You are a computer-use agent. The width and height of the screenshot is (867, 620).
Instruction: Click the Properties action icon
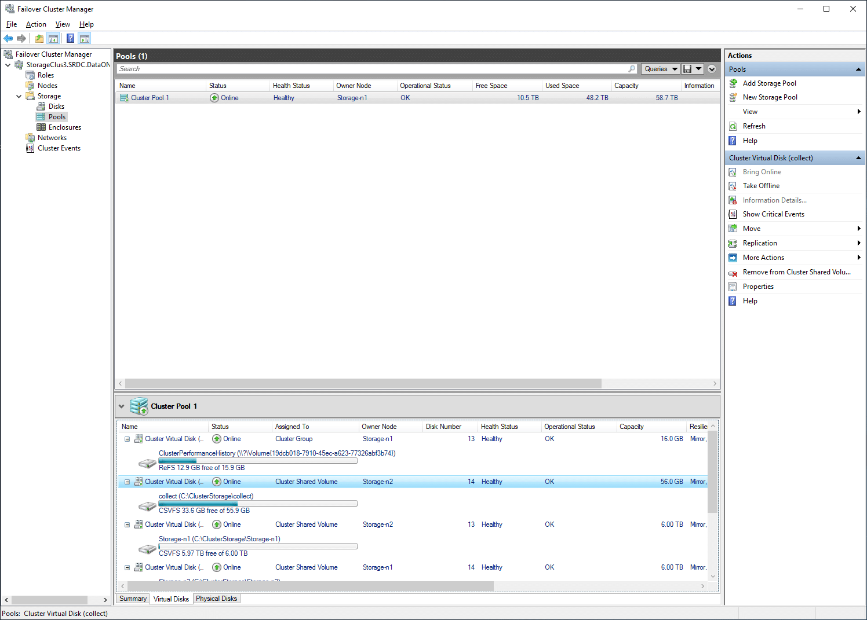click(x=733, y=287)
